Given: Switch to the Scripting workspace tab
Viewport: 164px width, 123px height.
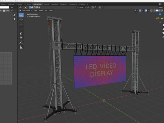Looking at the screenshot, I should tap(82, 4).
